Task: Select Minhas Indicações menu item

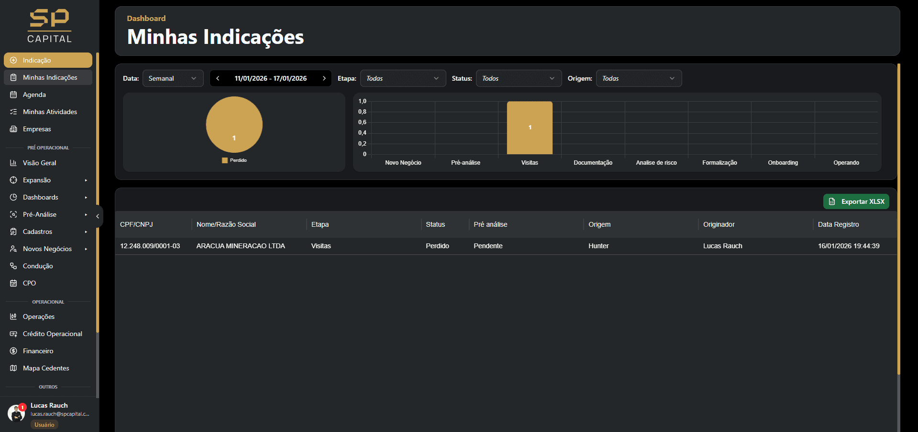Action: click(x=48, y=77)
